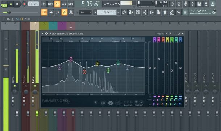Open the piano roll view icon
Viewport: 221px width, 131px height.
tap(131, 12)
